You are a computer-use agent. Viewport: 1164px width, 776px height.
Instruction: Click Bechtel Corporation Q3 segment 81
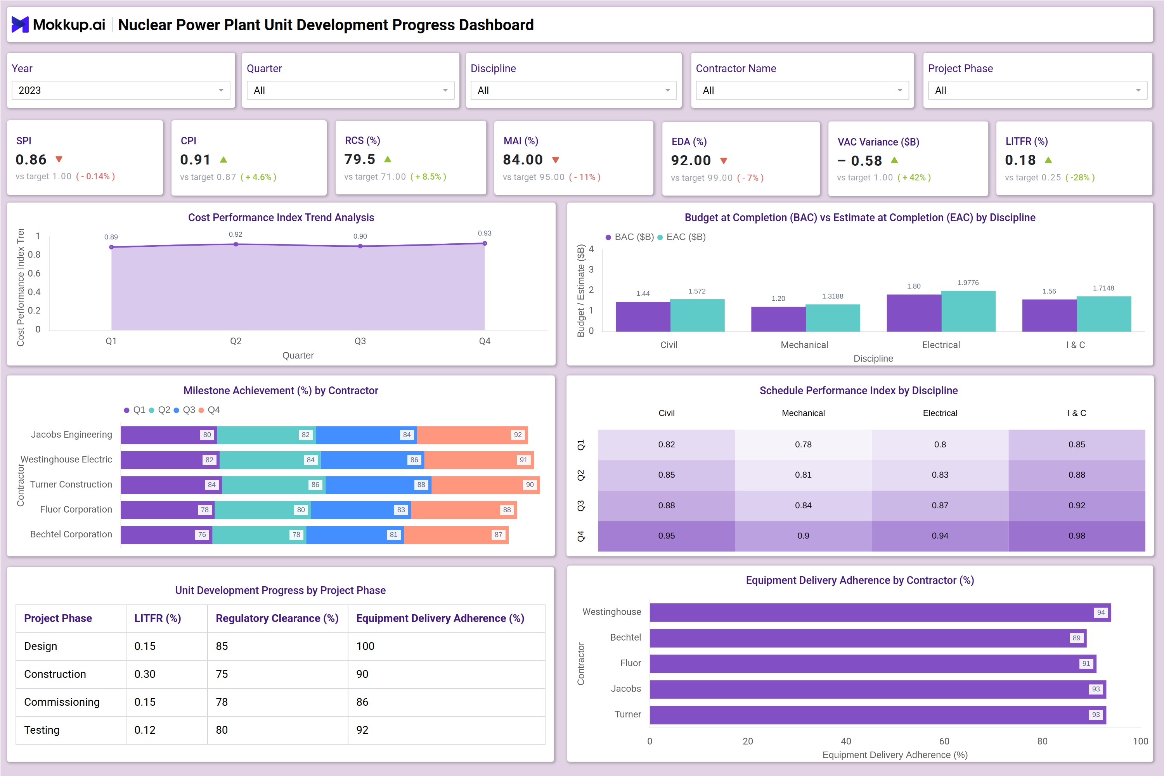click(355, 535)
